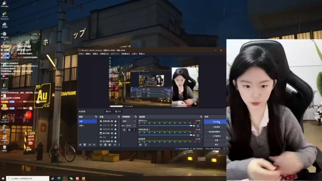Open the GeForce Experience desktop shortcut at top

click(x=4, y=16)
